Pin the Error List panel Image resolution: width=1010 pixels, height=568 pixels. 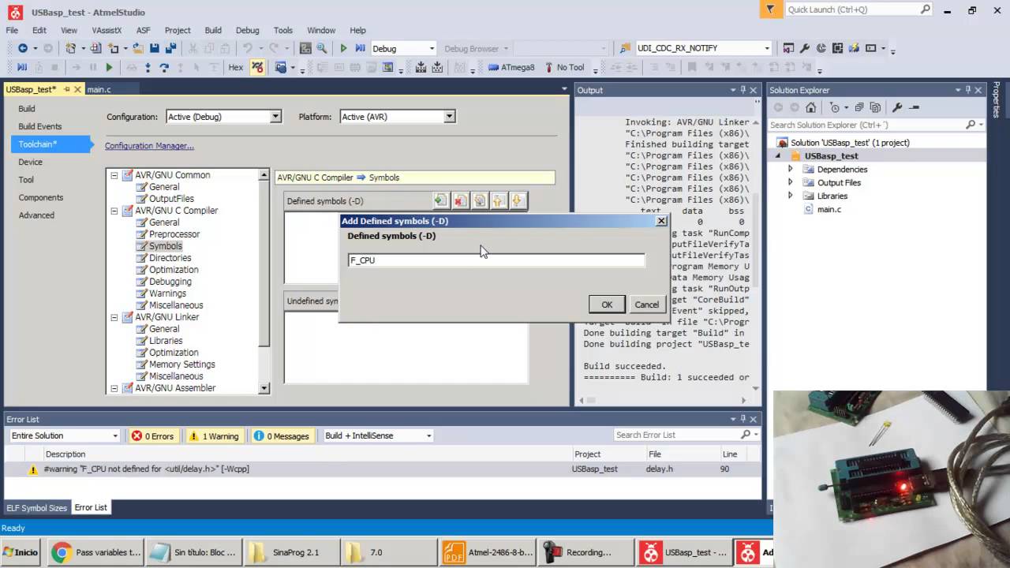(743, 419)
